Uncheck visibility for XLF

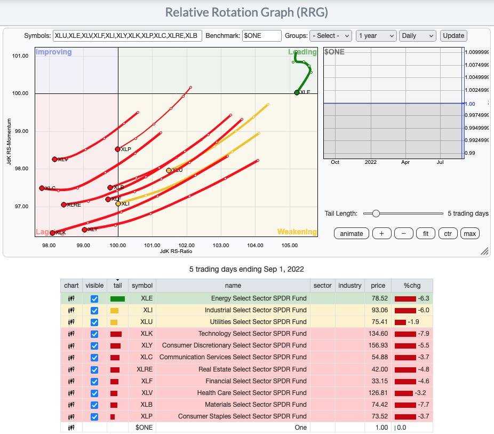[94, 381]
